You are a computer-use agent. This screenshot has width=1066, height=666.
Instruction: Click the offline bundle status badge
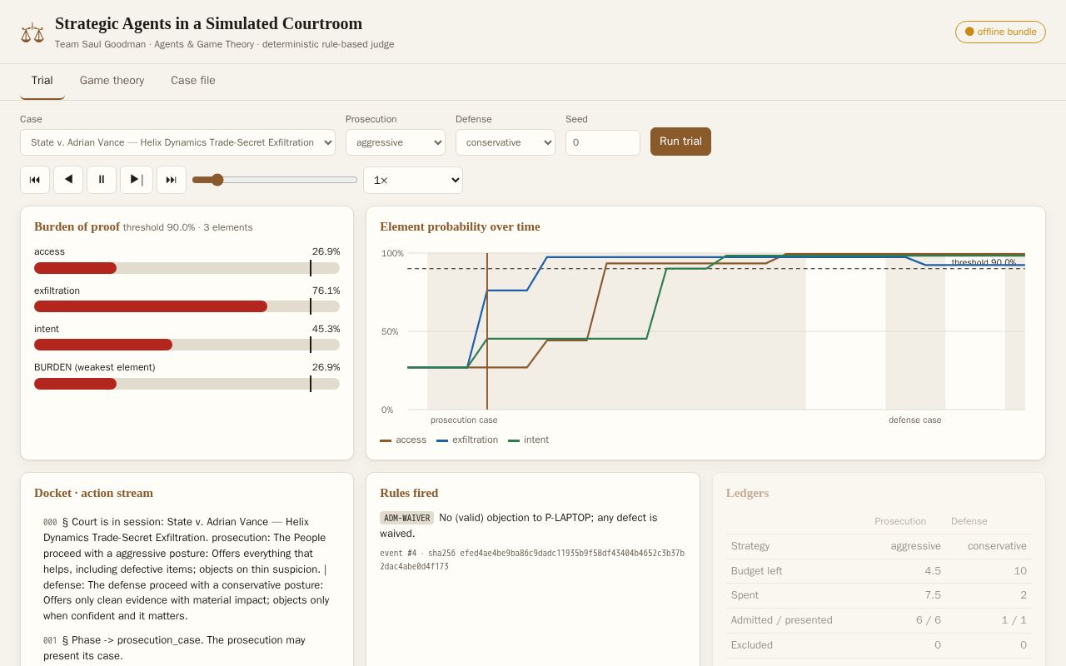click(x=1000, y=32)
